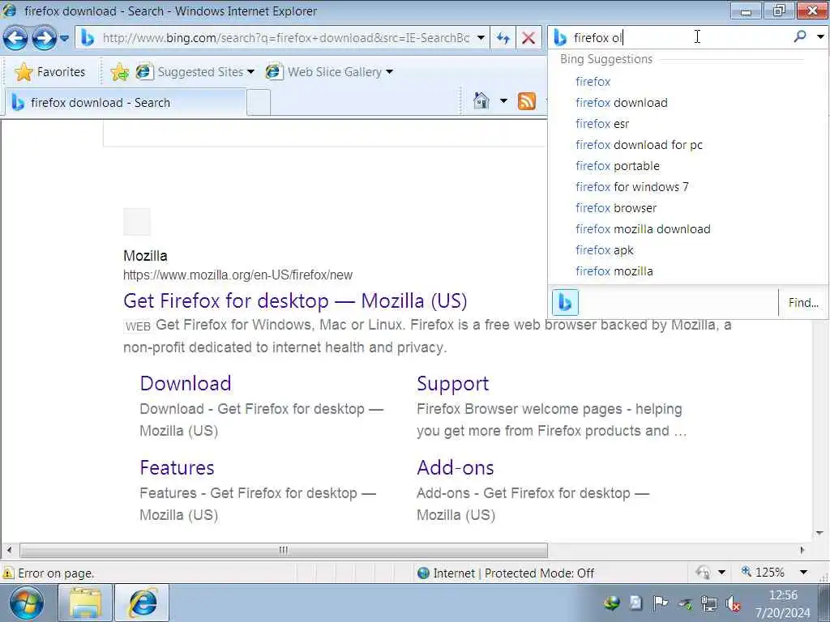The width and height of the screenshot is (830, 622).
Task: Click the 125% zoom level button
Action: point(763,573)
